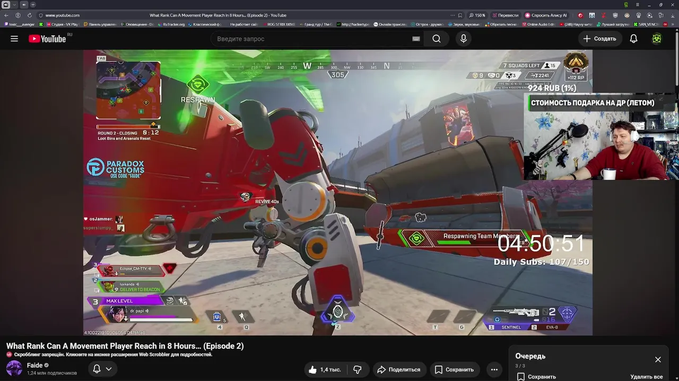Open the Обрезать песню bookmark
This screenshot has height=381, width=679.
tap(502, 24)
